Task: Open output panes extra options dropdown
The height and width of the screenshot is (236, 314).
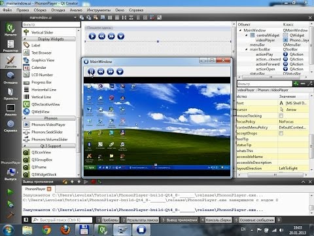Action: (279, 220)
